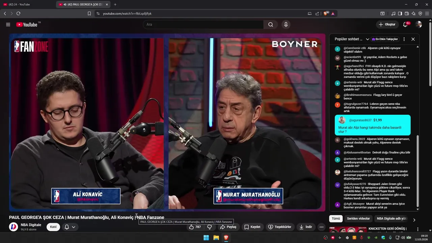The height and width of the screenshot is (243, 432).
Task: Open Brave playlist music note icon
Action: (393, 13)
